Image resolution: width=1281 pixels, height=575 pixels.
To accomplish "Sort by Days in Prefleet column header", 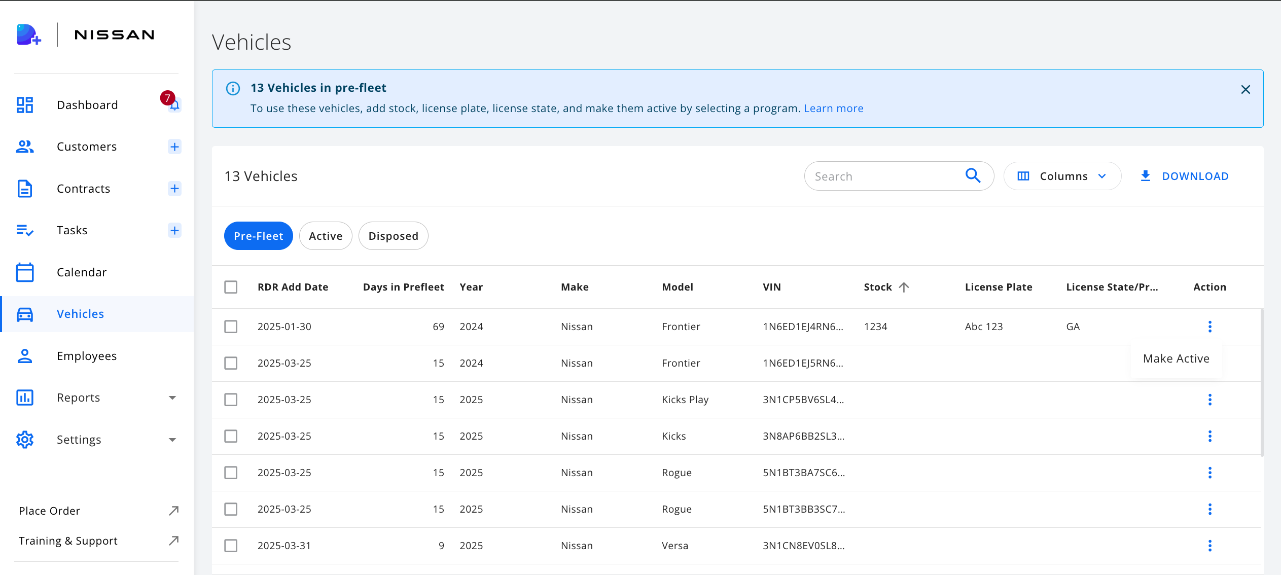I will (x=403, y=287).
